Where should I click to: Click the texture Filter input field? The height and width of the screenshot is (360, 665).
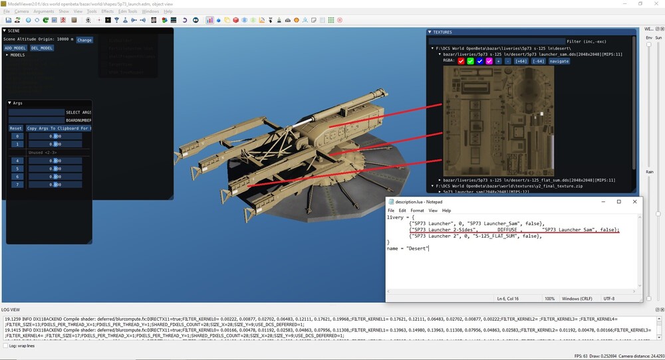tap(495, 41)
